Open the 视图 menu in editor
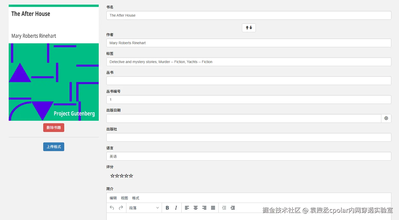 pyautogui.click(x=124, y=198)
